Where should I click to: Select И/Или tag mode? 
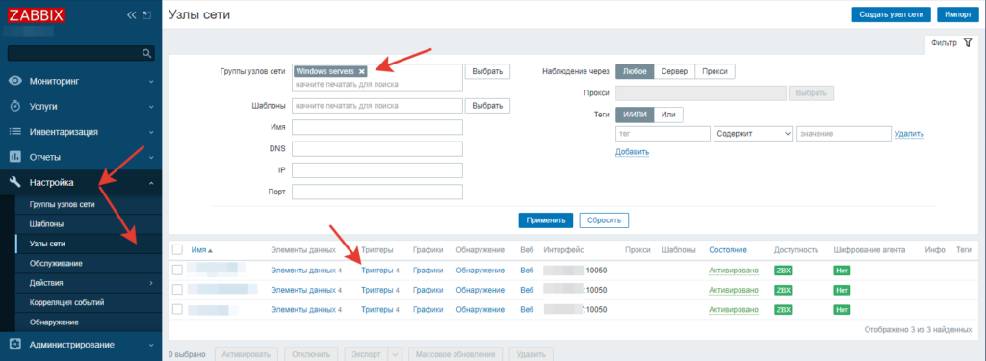[x=635, y=115]
